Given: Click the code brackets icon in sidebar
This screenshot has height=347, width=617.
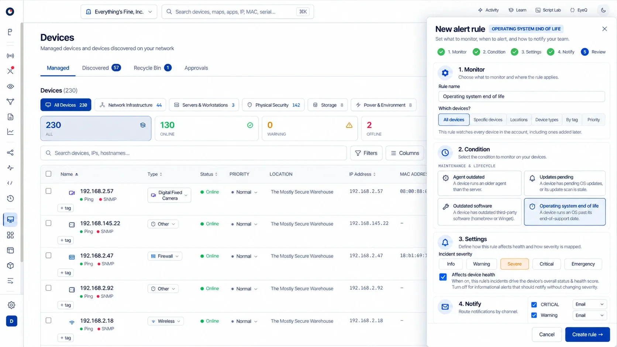Looking at the screenshot, I should [10, 183].
